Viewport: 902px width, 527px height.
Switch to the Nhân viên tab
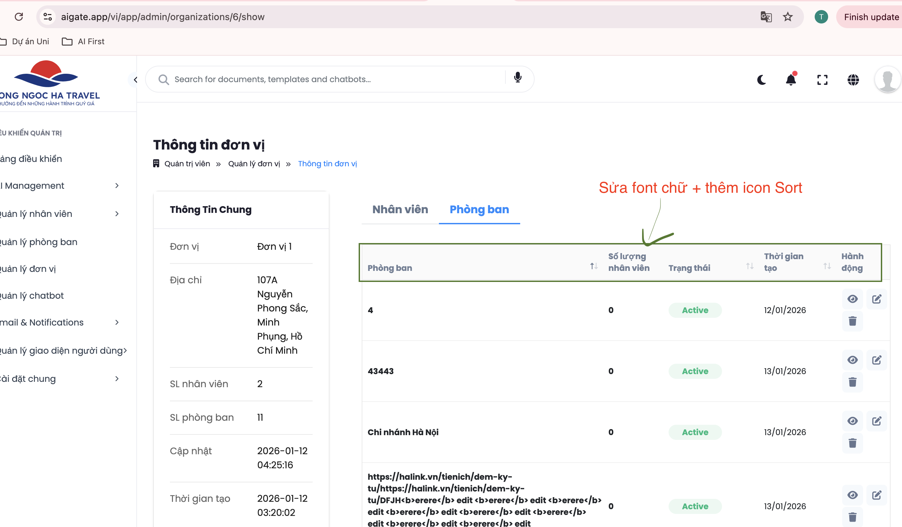[400, 210]
